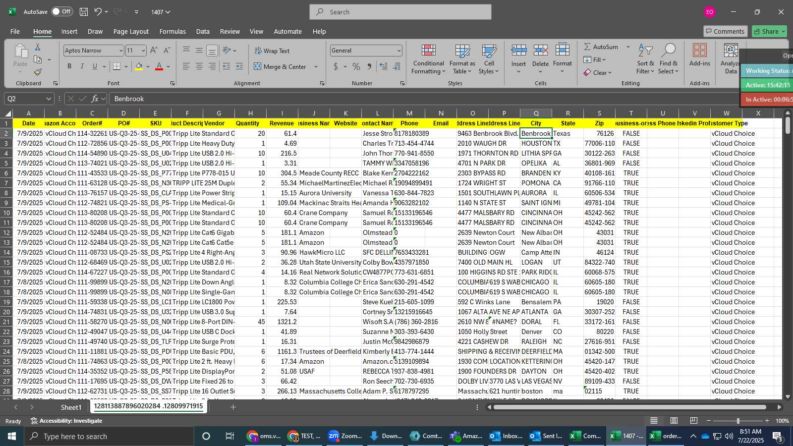Click the Increase Indent icon
The image size is (793, 446).
(x=239, y=66)
